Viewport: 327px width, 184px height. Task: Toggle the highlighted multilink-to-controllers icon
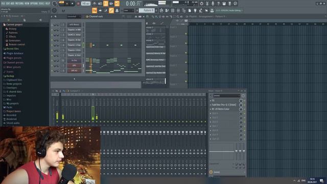[x=111, y=10]
